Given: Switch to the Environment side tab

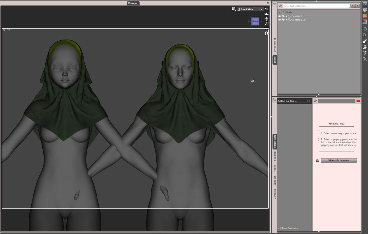Looking at the screenshot, I should pyautogui.click(x=275, y=45).
